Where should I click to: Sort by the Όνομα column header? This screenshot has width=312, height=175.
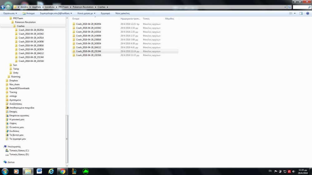[x=76, y=19]
